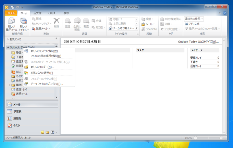Open 電子メールのフィルター処理 dropdown

pos(202,29)
